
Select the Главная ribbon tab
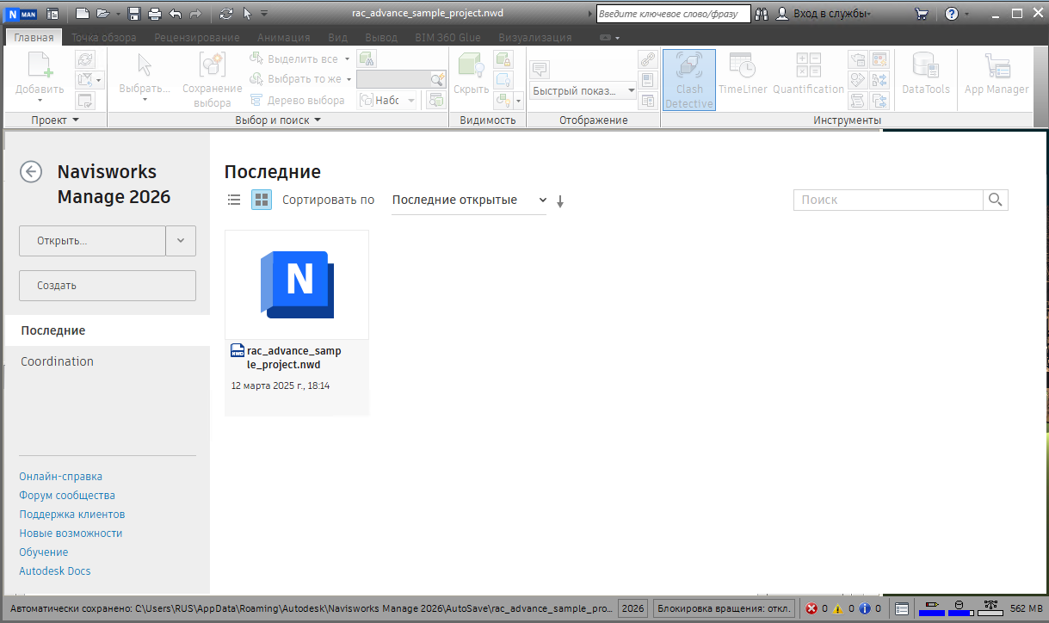tap(34, 38)
